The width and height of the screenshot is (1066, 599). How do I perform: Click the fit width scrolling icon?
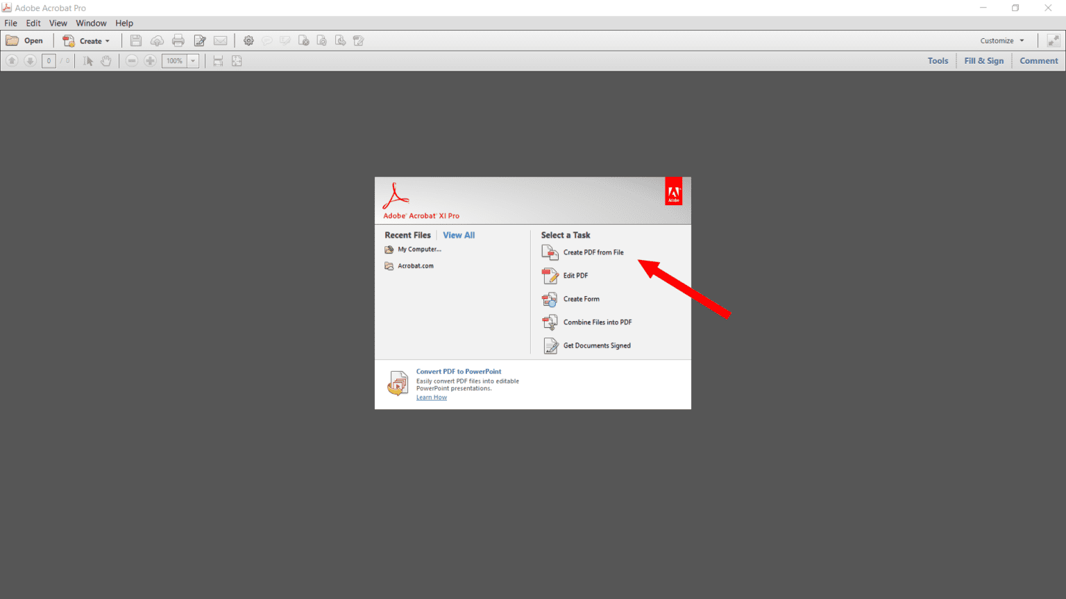[218, 61]
